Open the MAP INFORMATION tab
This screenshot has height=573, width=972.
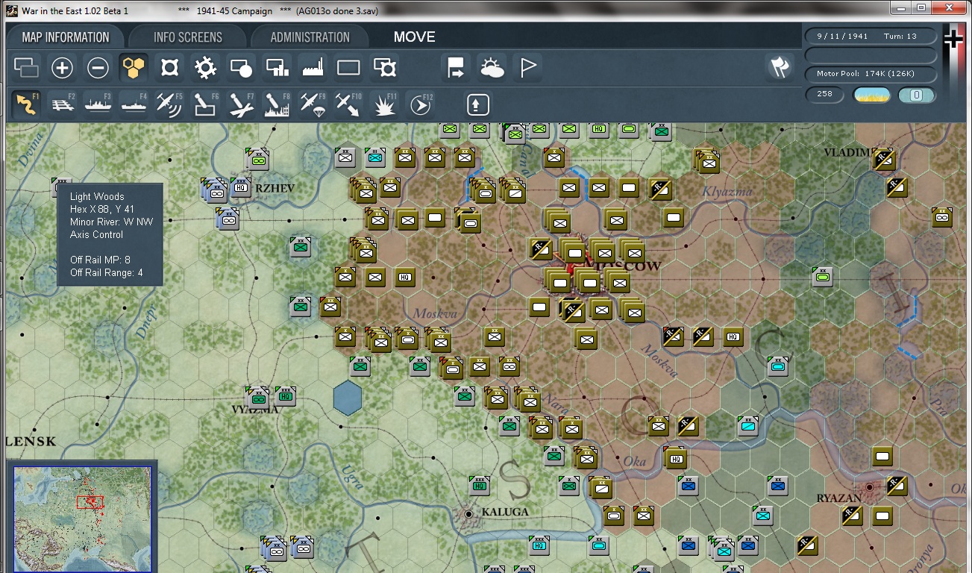point(65,37)
